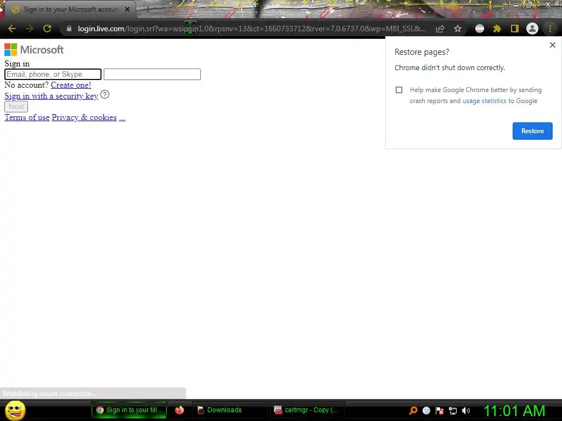This screenshot has height=421, width=562.
Task: Share this page icon in address bar
Action: click(x=440, y=29)
